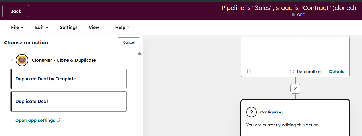Open app settings link
Viewport: 362px width, 136px height.
tap(35, 120)
